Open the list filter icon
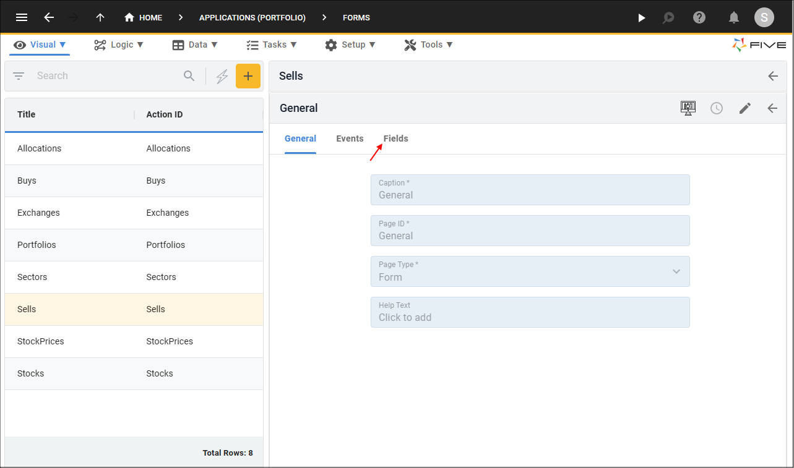The height and width of the screenshot is (468, 794). (x=19, y=76)
